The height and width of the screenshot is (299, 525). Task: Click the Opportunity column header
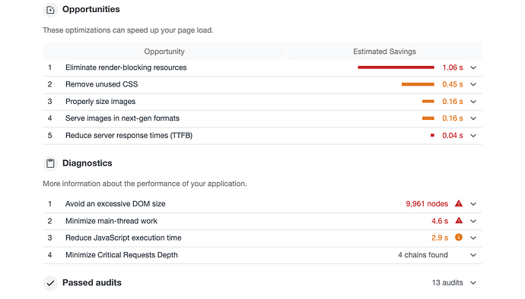pyautogui.click(x=164, y=52)
